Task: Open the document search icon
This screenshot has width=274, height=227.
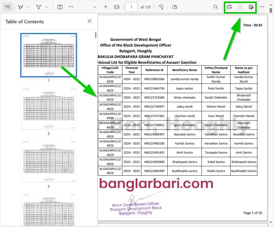Action: 215,7
